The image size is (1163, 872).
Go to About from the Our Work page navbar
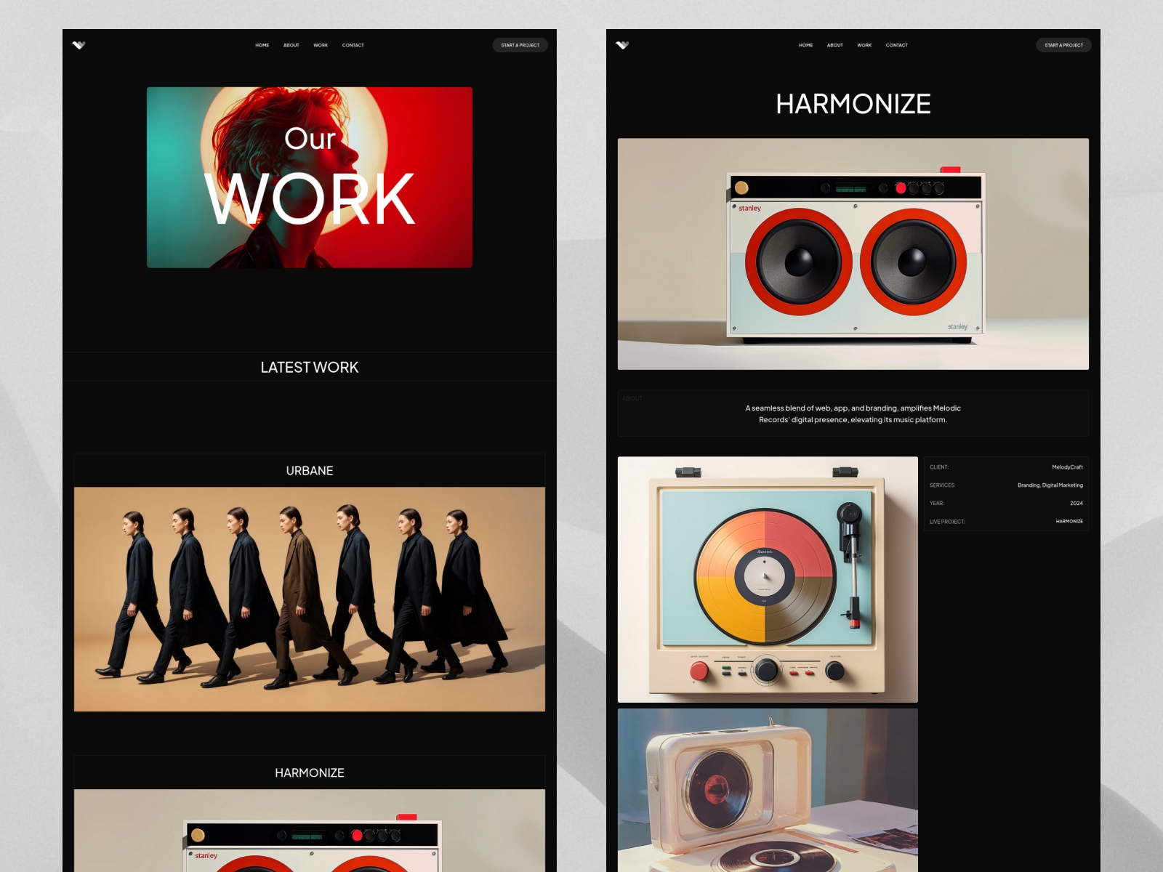[291, 45]
